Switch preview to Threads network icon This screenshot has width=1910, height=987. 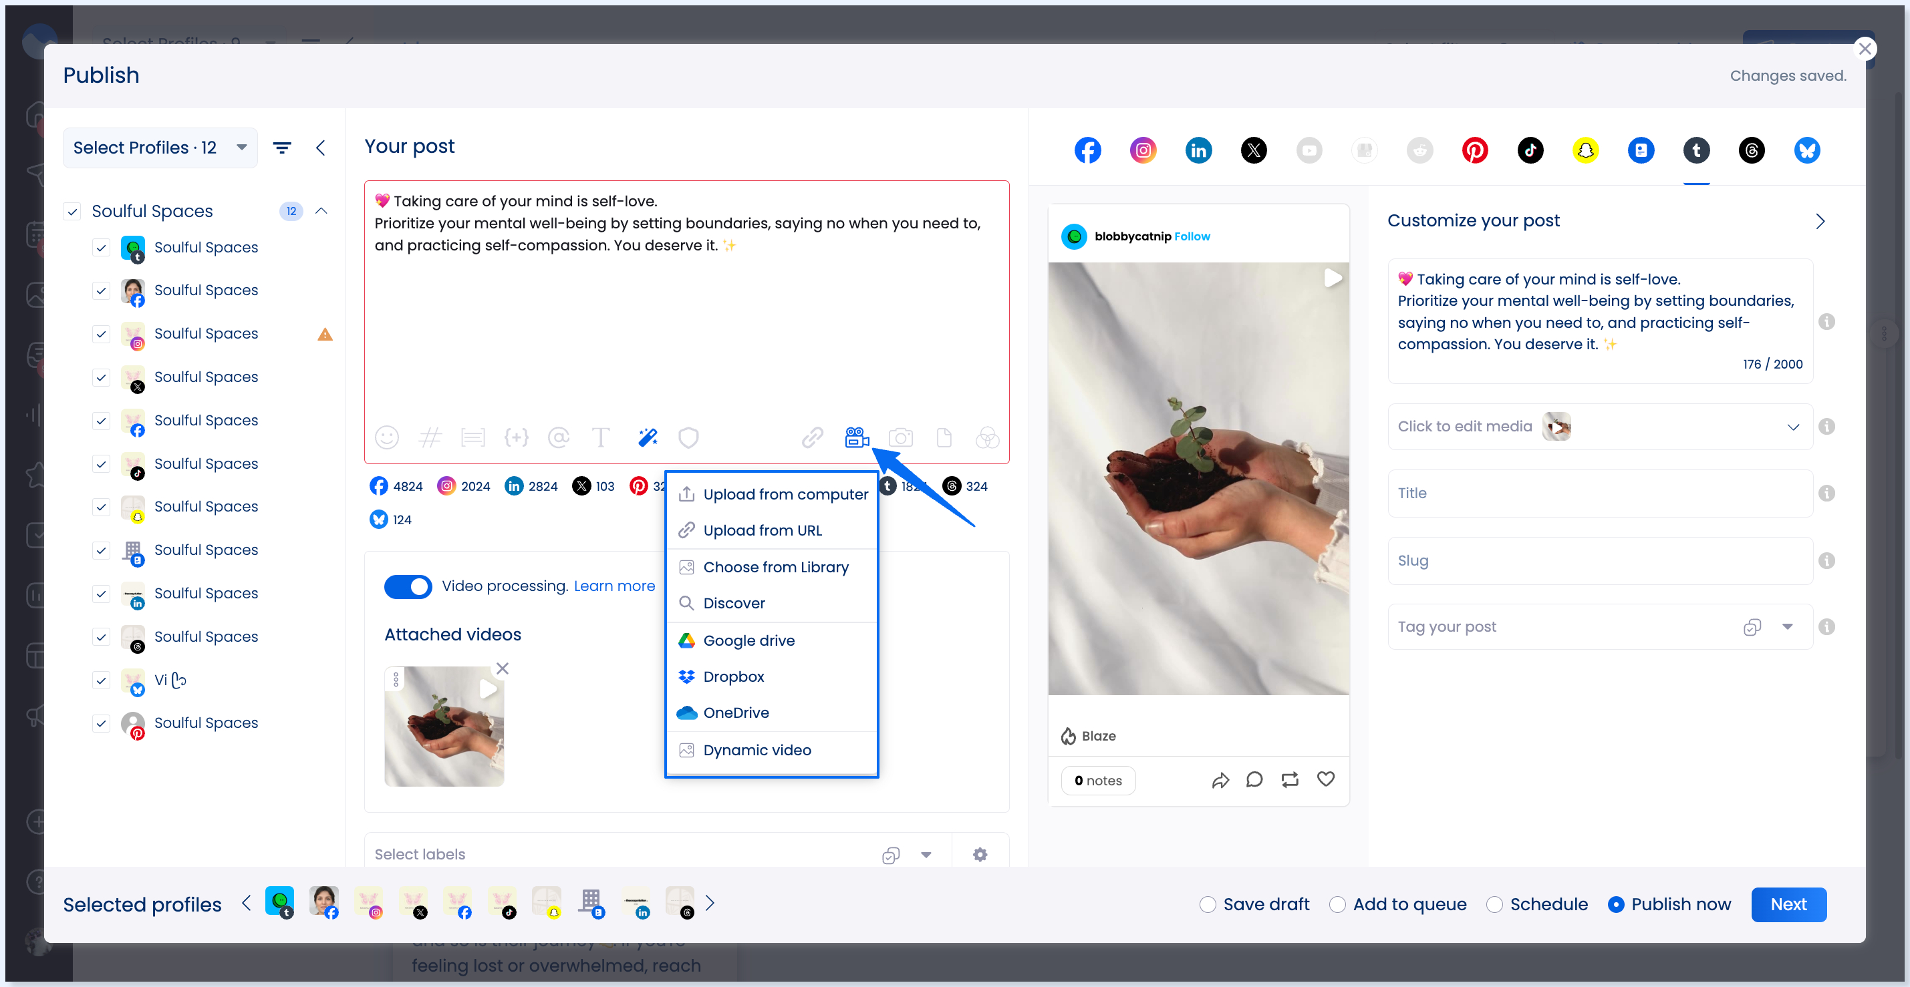click(x=1752, y=150)
